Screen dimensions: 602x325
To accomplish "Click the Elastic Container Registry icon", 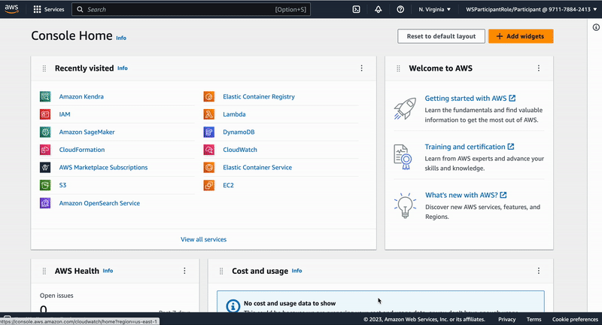I will point(209,97).
